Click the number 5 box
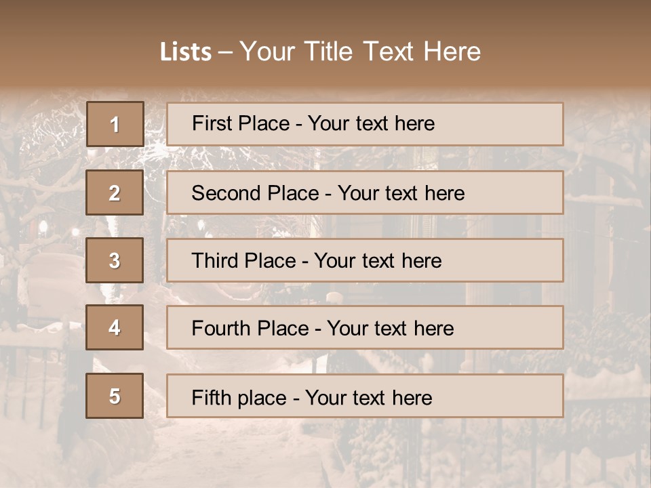This screenshot has width=651, height=488. 115,396
